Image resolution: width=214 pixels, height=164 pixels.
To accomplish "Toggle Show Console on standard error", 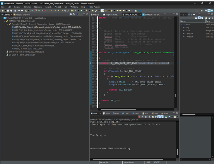I will point(162,117).
